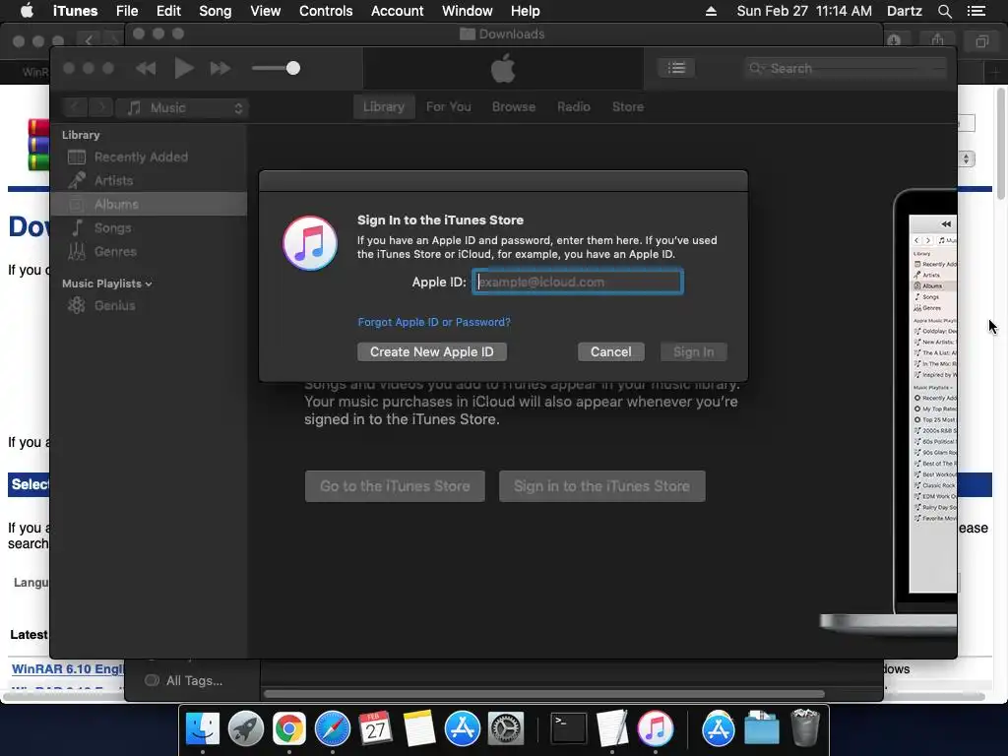The width and height of the screenshot is (1008, 756).
Task: Open Safari from the Dock
Action: [x=333, y=729]
